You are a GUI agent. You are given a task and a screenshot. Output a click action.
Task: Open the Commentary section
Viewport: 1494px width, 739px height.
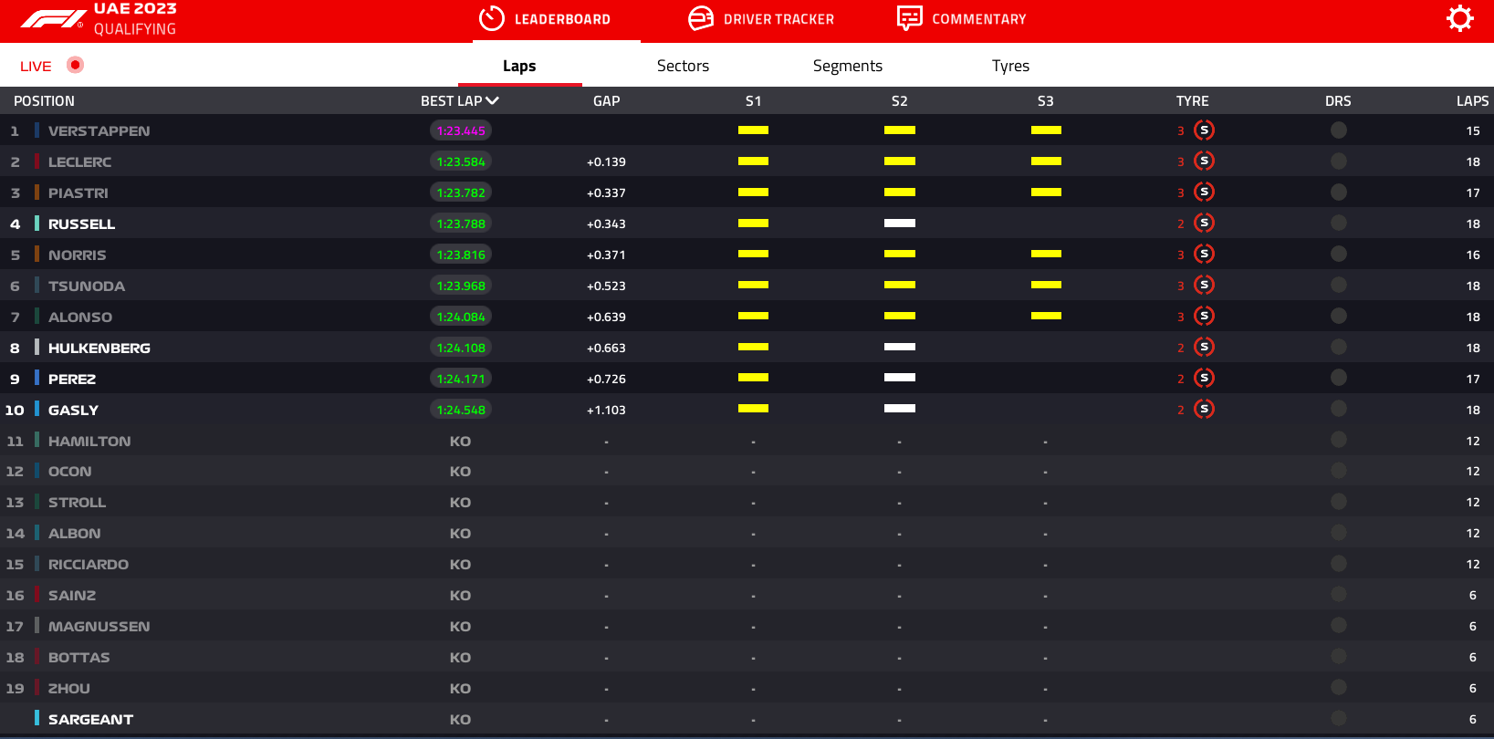(979, 19)
